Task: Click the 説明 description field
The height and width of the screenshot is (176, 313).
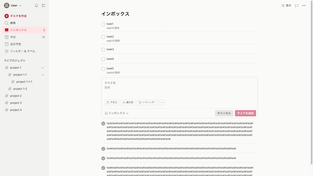Action: click(x=179, y=88)
